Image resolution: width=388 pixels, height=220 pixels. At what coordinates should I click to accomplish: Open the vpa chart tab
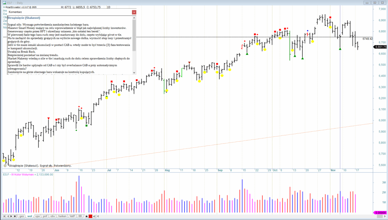(x=38, y=216)
